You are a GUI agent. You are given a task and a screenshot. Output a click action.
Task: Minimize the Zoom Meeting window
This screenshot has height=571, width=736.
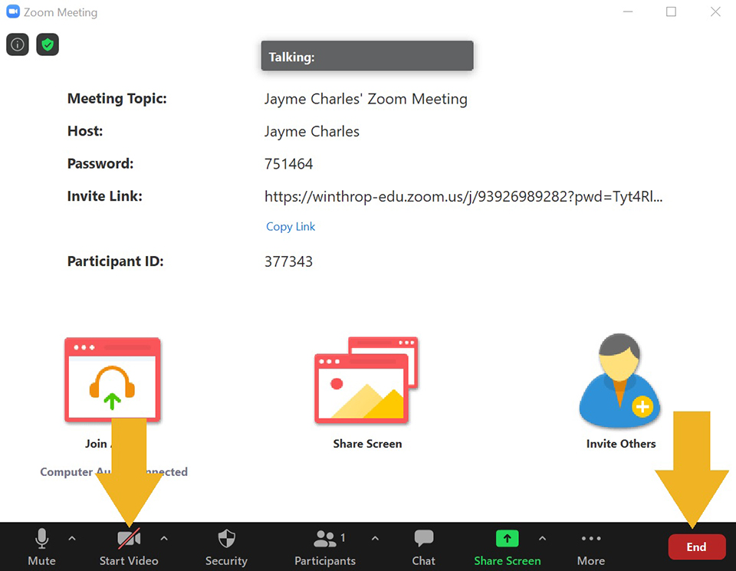tap(628, 11)
